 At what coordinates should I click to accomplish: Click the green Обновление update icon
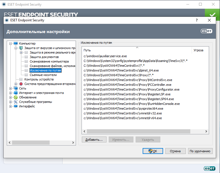[16, 97]
